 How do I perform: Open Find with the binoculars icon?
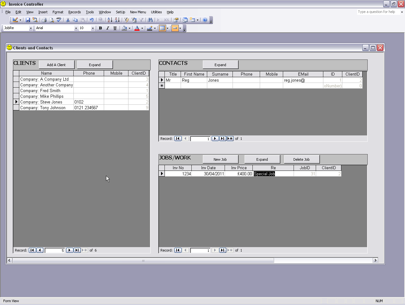click(150, 20)
